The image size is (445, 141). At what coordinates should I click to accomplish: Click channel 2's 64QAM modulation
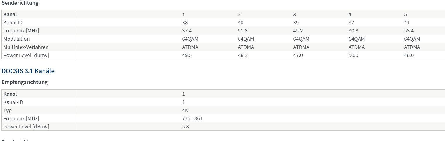coord(246,39)
